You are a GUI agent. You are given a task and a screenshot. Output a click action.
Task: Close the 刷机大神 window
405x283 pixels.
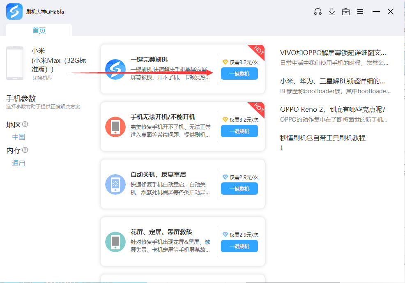click(391, 12)
